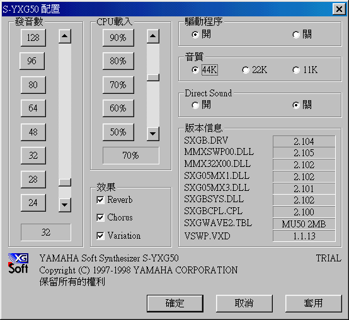The width and height of the screenshot is (349, 320).
Task: Toggle the Variation effect checkbox
Action: (x=118, y=236)
